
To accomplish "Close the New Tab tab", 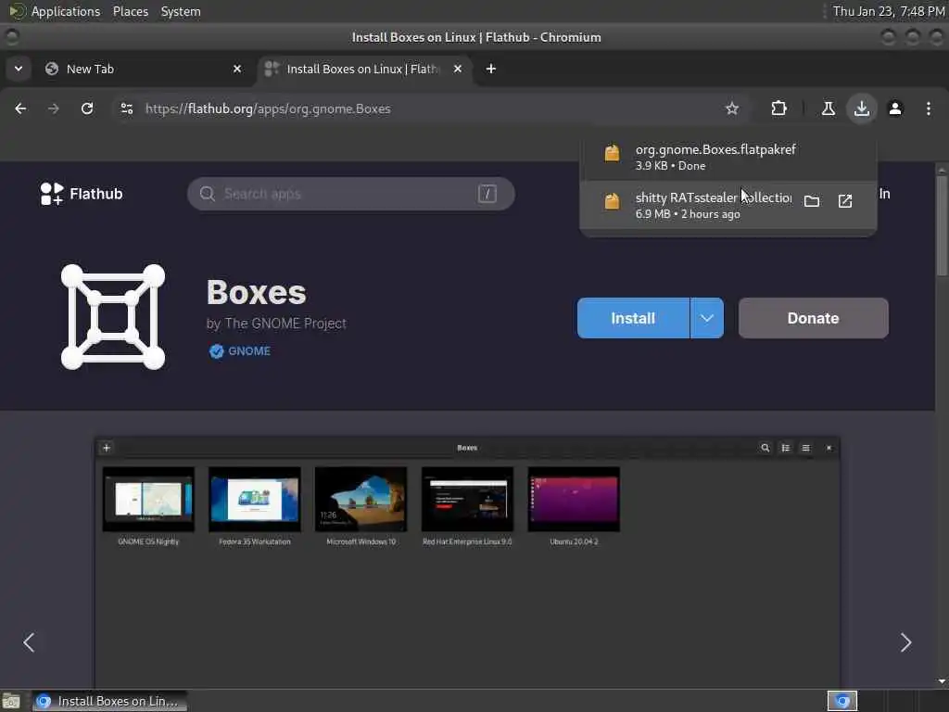I will [237, 69].
